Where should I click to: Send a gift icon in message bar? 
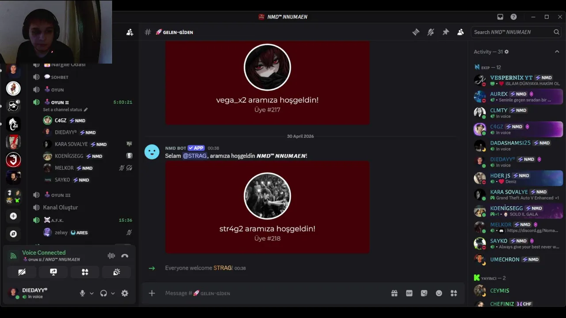tap(394, 293)
